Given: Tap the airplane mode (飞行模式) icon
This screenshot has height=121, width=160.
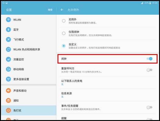Looking at the screenshot, I should (9, 39).
